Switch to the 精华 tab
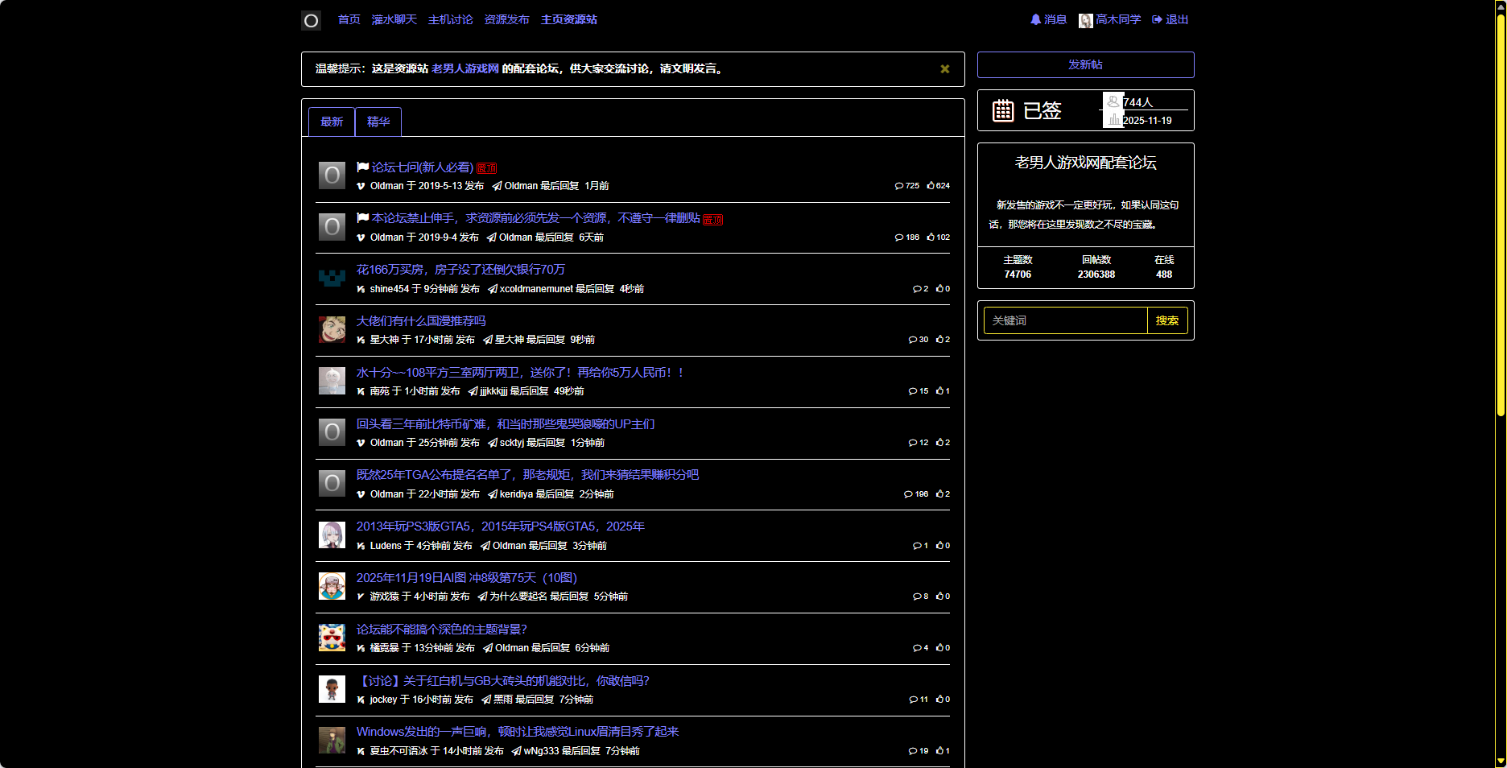 click(x=378, y=122)
